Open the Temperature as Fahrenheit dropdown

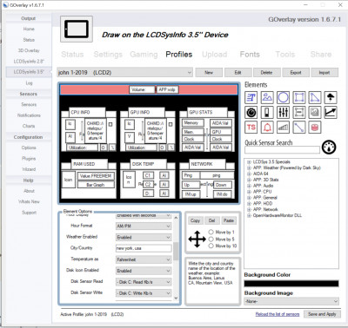(x=144, y=259)
